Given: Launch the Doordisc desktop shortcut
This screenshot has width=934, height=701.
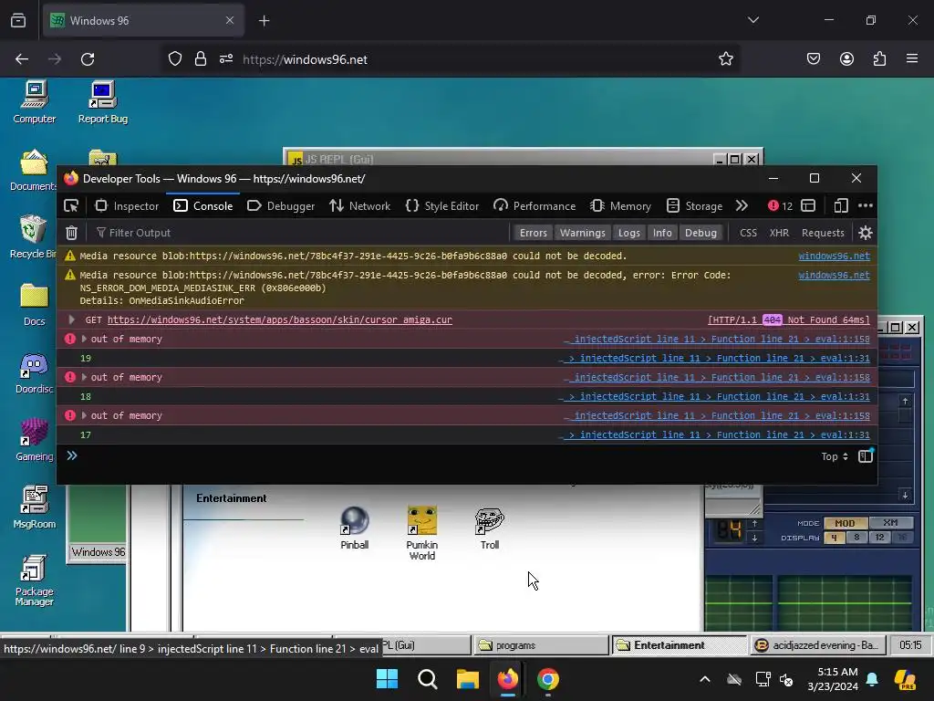Looking at the screenshot, I should [34, 372].
